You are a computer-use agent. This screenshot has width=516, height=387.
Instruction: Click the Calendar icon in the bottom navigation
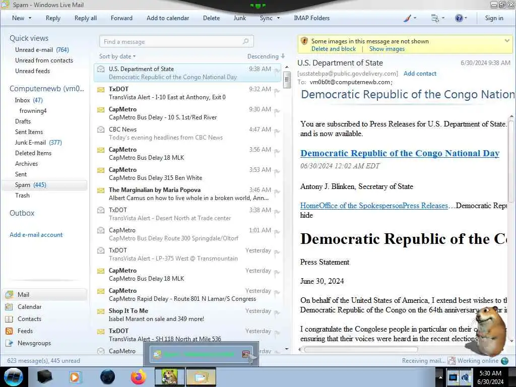pos(9,307)
